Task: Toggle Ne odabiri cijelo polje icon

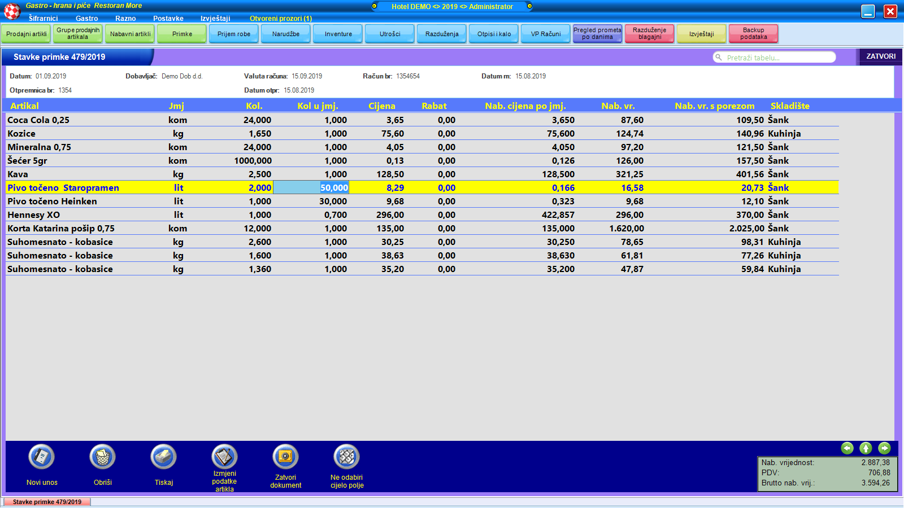Action: pyautogui.click(x=346, y=457)
